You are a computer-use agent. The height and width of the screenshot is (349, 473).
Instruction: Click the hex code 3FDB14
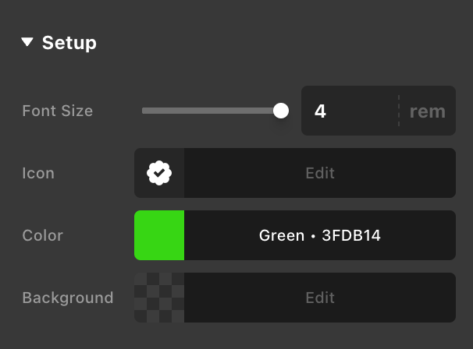(351, 235)
